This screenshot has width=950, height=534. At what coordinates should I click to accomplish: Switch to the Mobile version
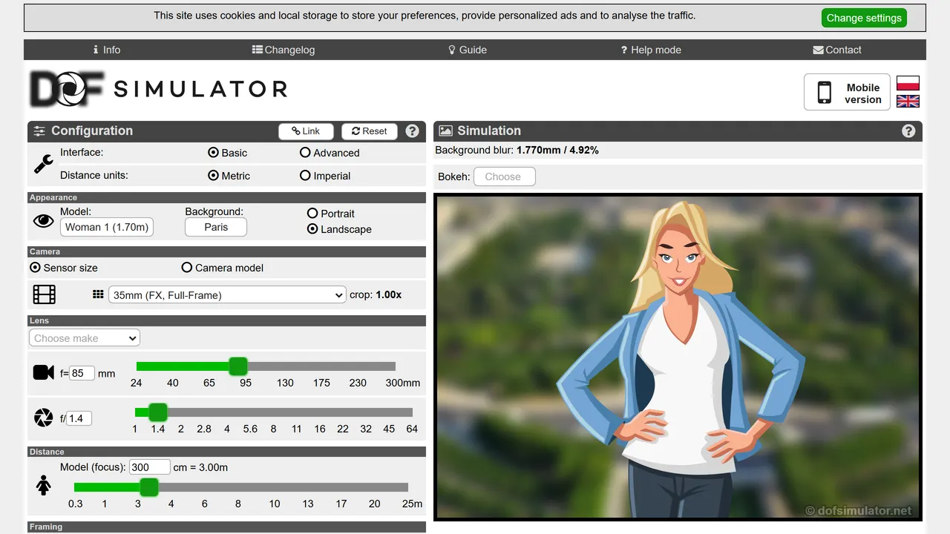point(847,92)
